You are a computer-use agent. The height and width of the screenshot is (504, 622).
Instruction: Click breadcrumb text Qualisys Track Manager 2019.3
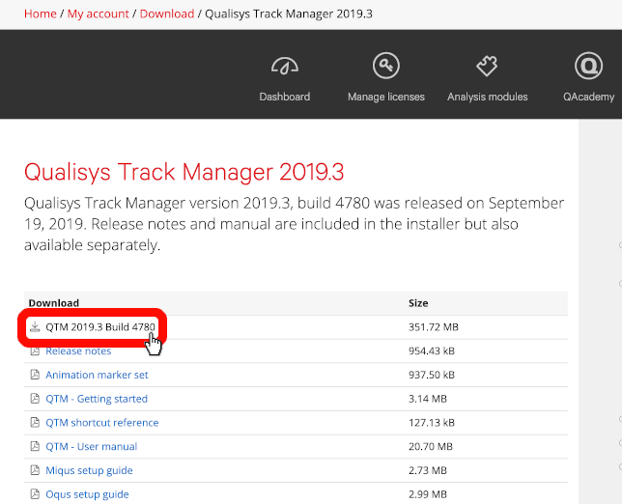point(289,14)
